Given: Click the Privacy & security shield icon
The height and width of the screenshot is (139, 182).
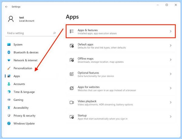Looking at the screenshot, I should pyautogui.click(x=9, y=115).
